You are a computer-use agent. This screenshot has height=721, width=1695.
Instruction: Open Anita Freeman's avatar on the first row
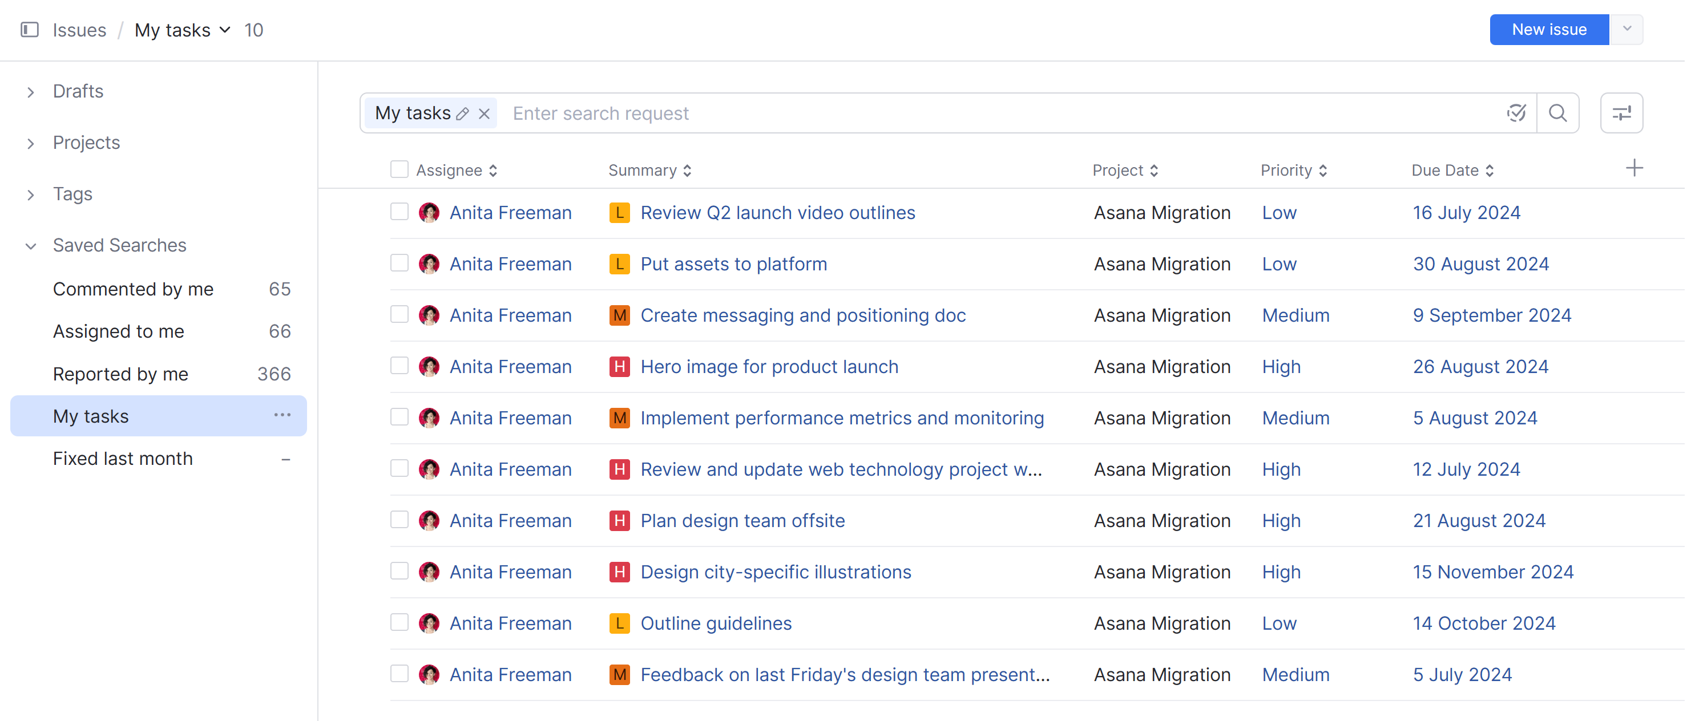430,212
